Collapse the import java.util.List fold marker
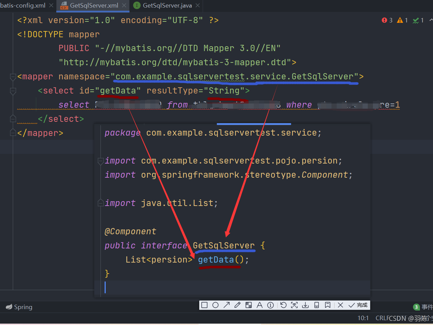This screenshot has height=325, width=433. coord(100,203)
